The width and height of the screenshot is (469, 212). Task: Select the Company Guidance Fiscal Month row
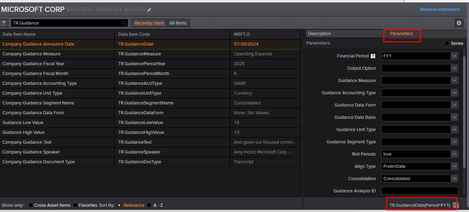click(150, 74)
